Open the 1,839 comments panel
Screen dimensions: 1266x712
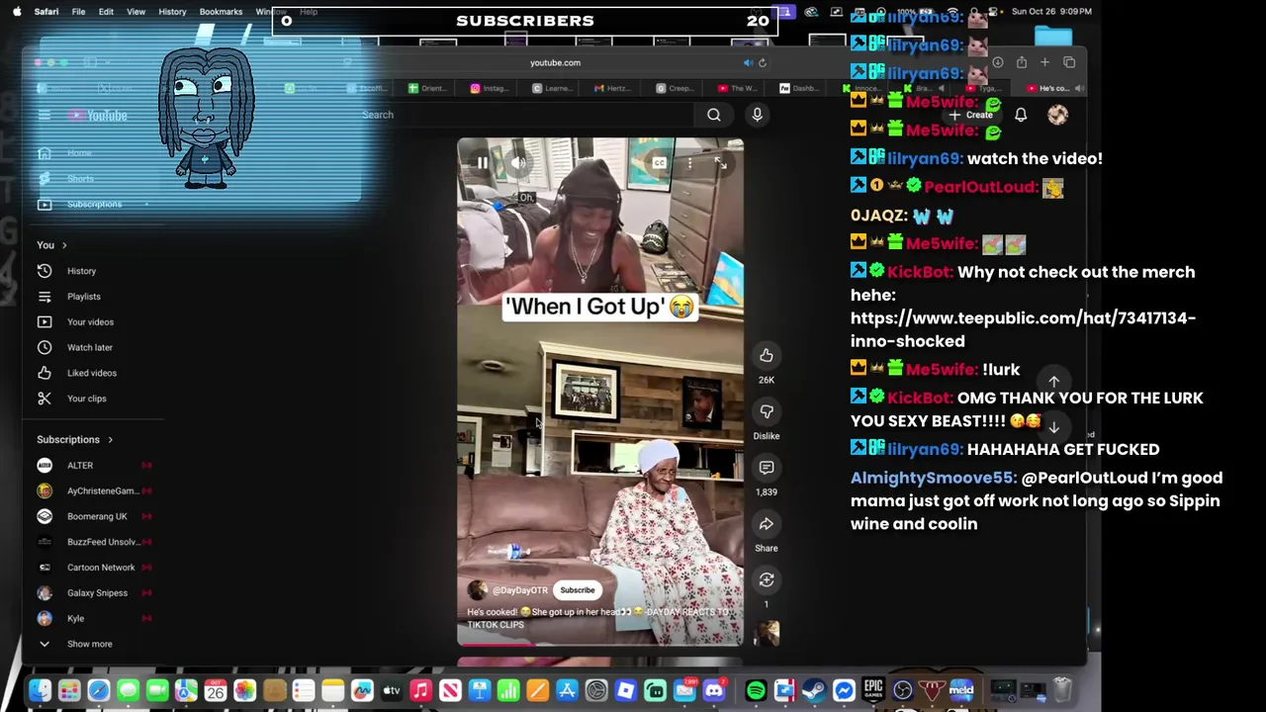tap(767, 468)
